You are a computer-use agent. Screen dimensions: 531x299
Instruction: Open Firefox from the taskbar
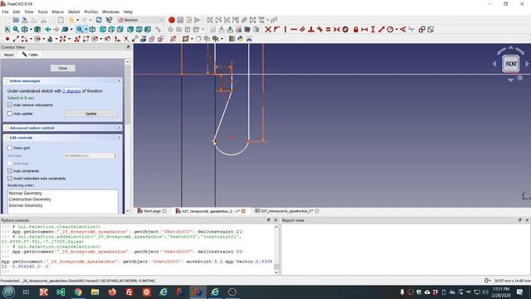[112, 292]
